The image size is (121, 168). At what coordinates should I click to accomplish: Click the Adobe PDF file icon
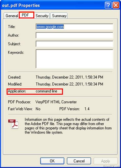pyautogui.click(x=13, y=124)
